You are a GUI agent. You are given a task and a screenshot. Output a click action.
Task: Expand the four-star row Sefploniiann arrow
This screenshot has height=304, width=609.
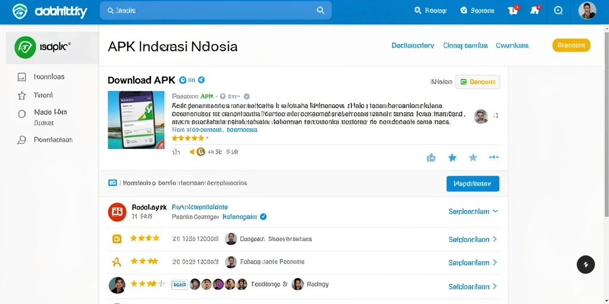point(495,239)
